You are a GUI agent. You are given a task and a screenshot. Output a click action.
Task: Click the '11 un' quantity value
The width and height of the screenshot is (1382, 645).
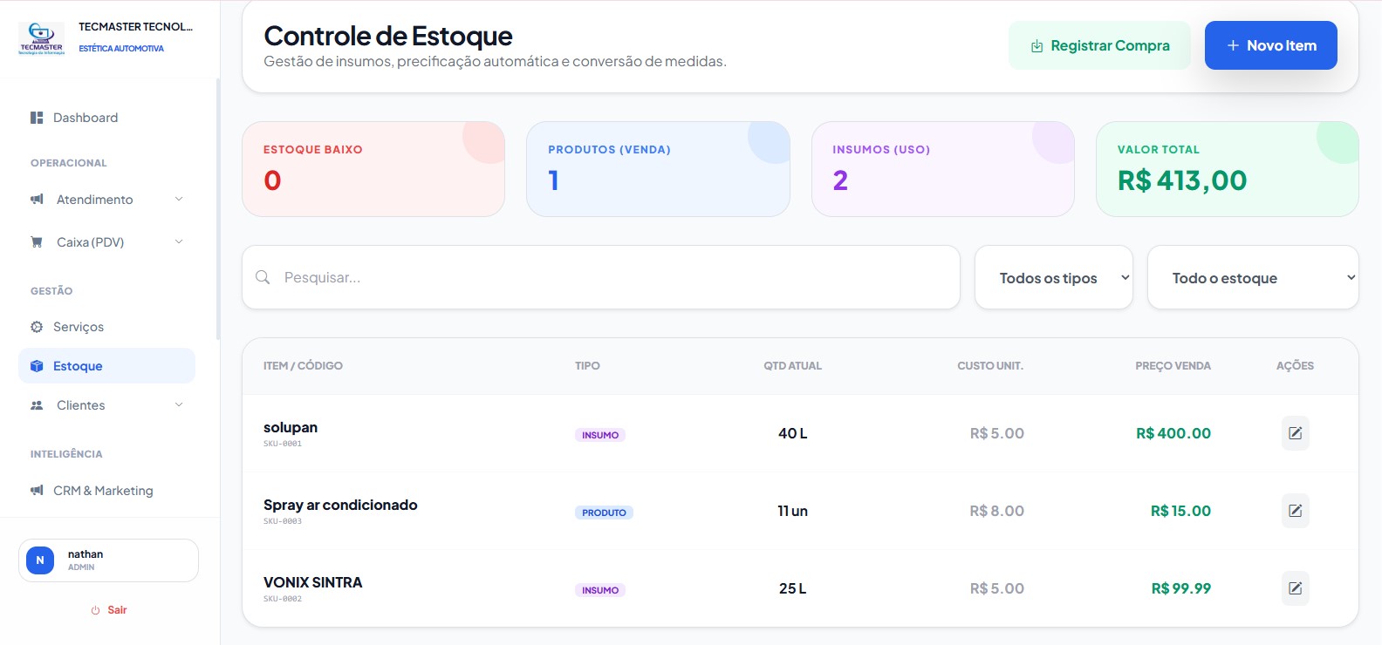[x=793, y=511]
